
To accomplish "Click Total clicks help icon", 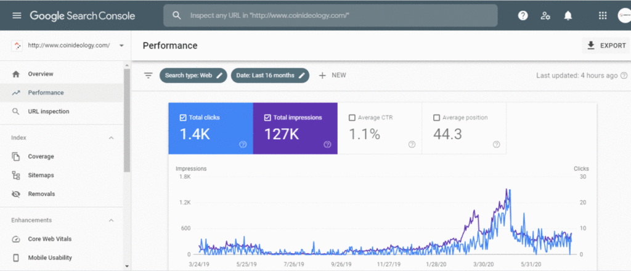I will point(243,144).
